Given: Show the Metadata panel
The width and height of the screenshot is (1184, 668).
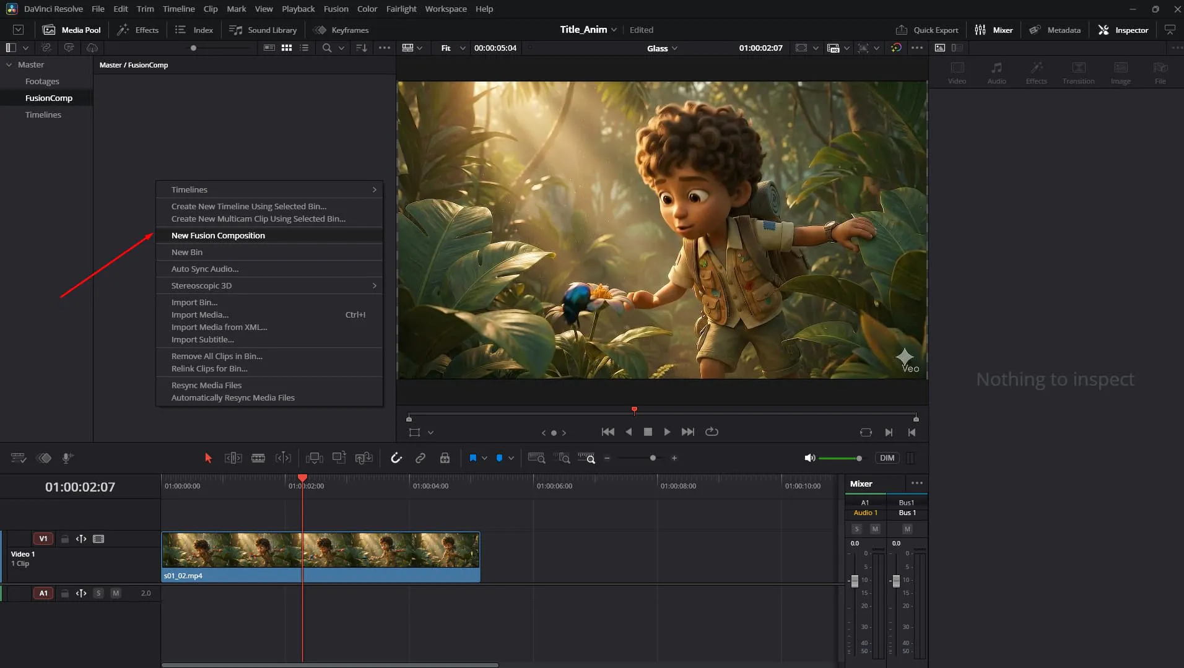Looking at the screenshot, I should tap(1055, 30).
